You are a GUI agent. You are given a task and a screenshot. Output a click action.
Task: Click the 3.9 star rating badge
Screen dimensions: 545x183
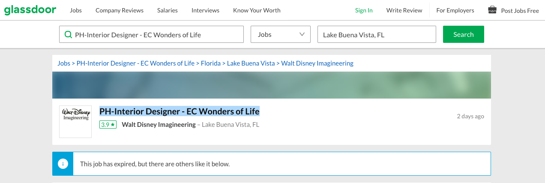click(x=108, y=125)
